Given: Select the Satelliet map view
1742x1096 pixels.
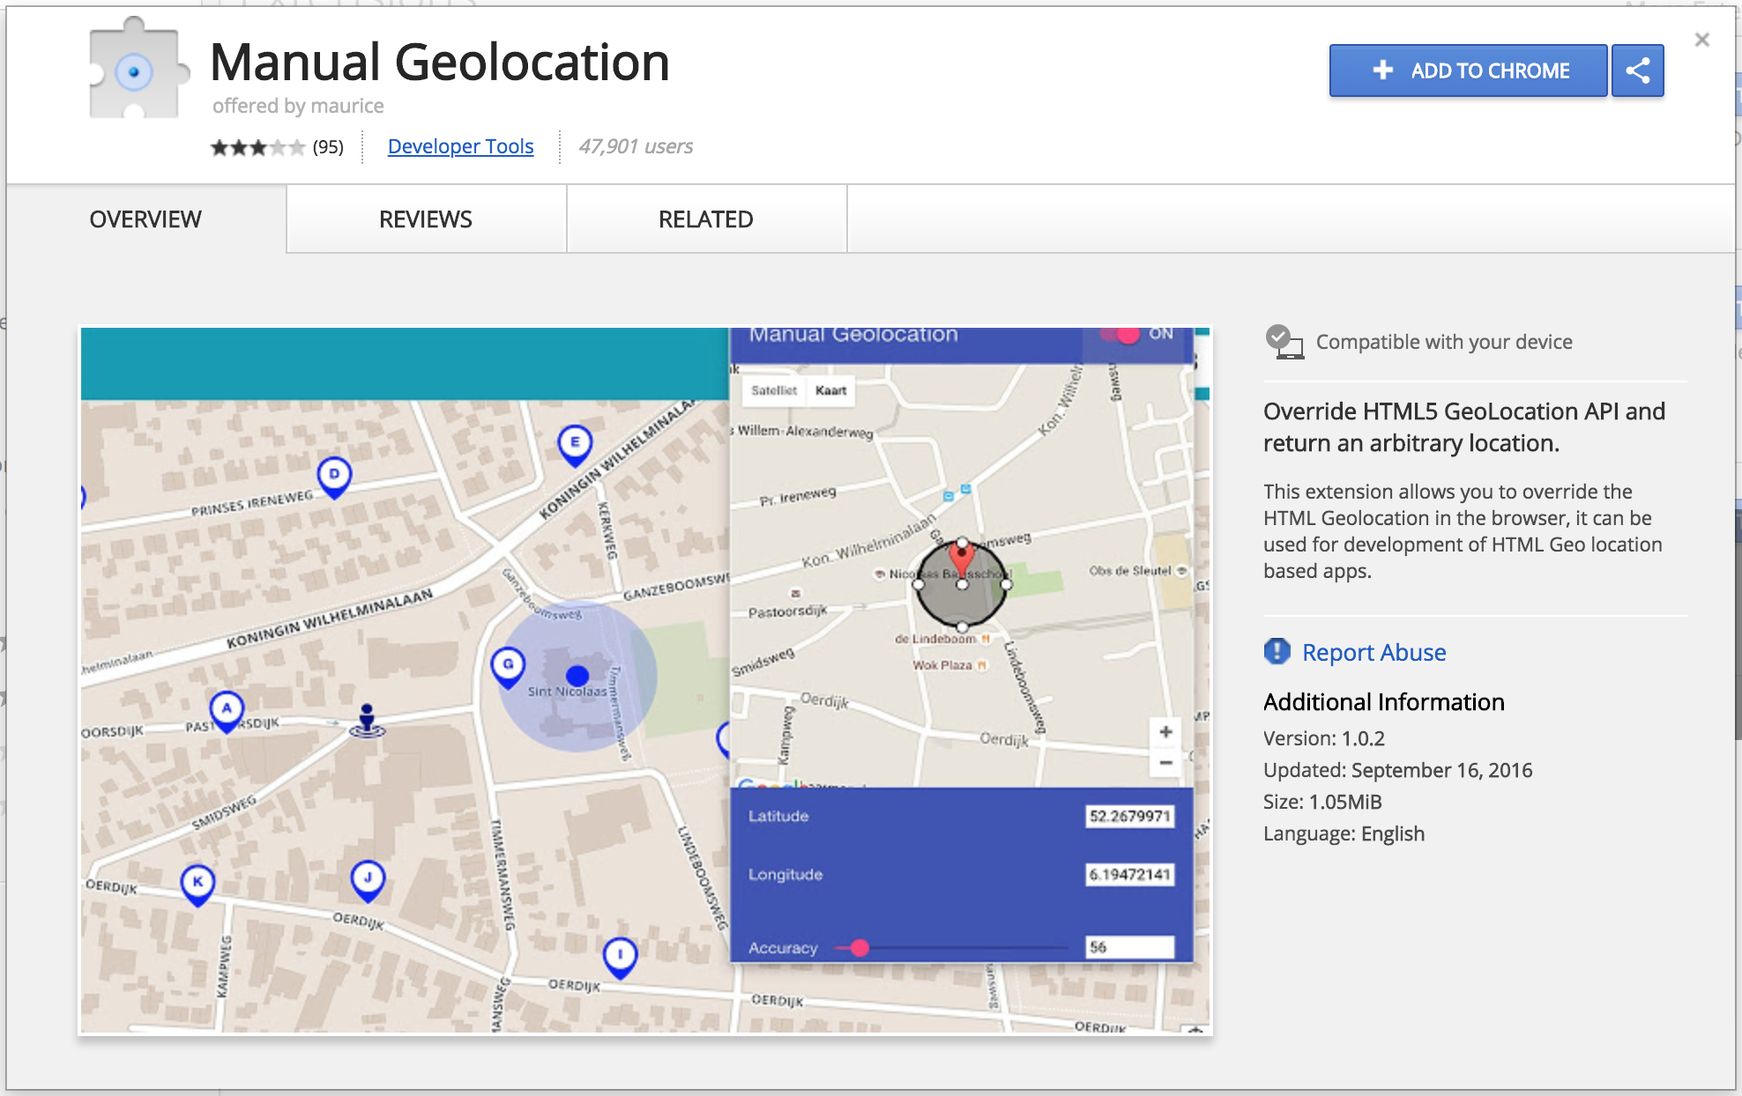Looking at the screenshot, I should [774, 390].
